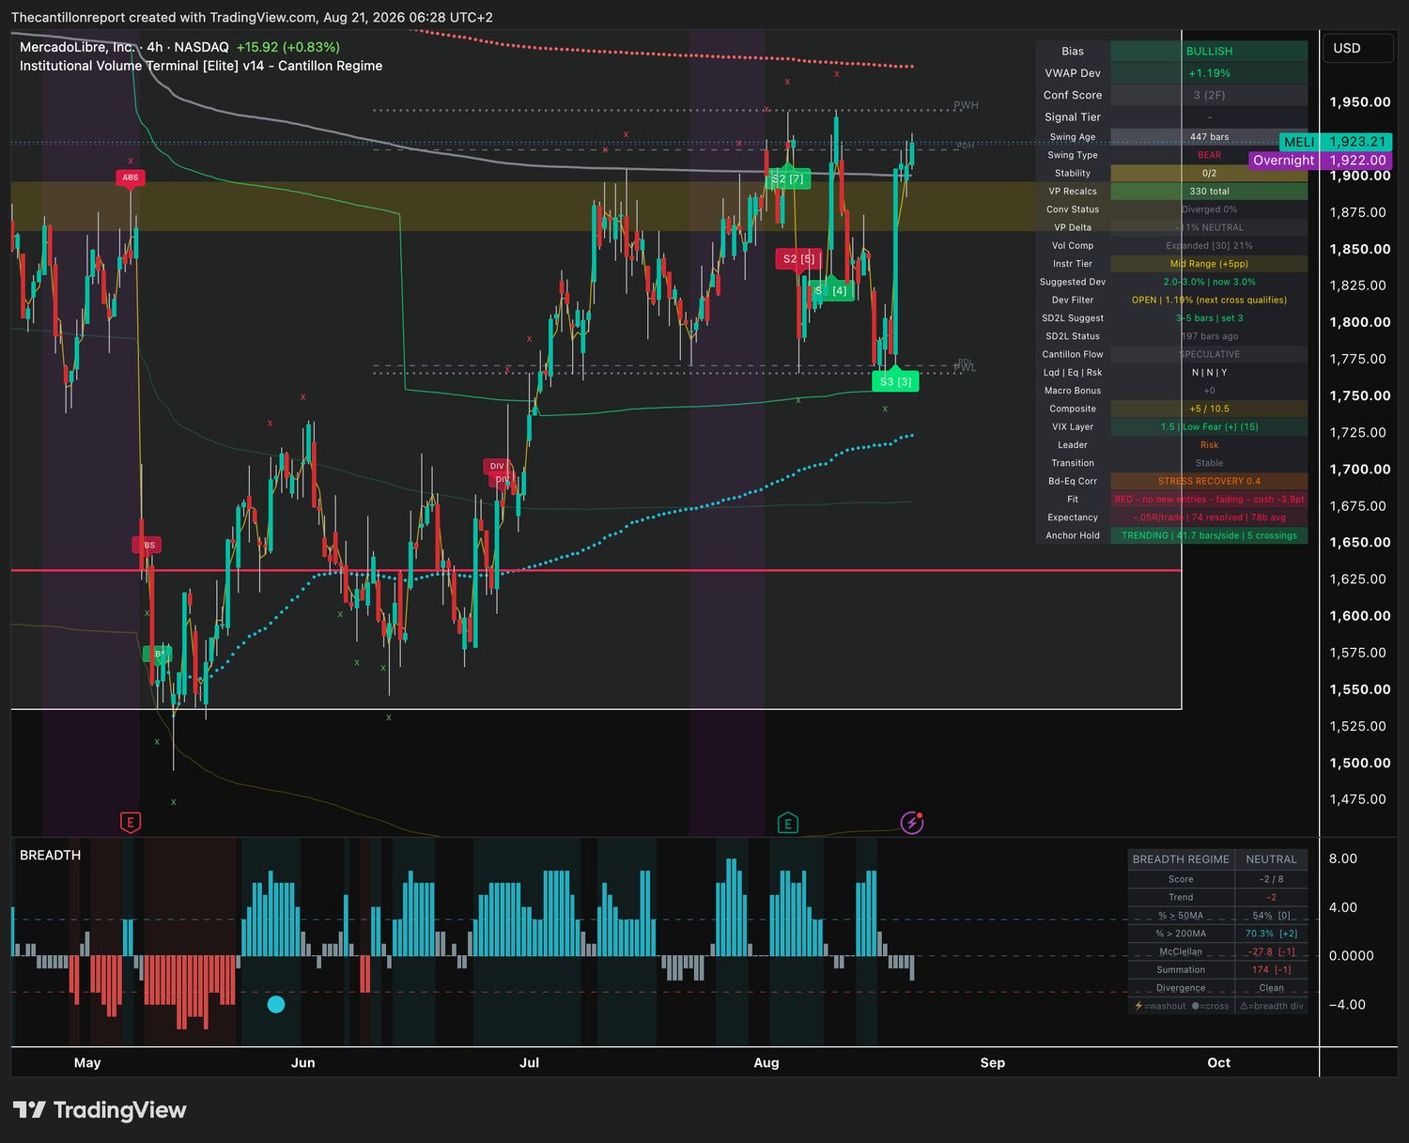Click the BULLISH bias cell
Image resolution: width=1409 pixels, height=1143 pixels.
pyautogui.click(x=1209, y=52)
